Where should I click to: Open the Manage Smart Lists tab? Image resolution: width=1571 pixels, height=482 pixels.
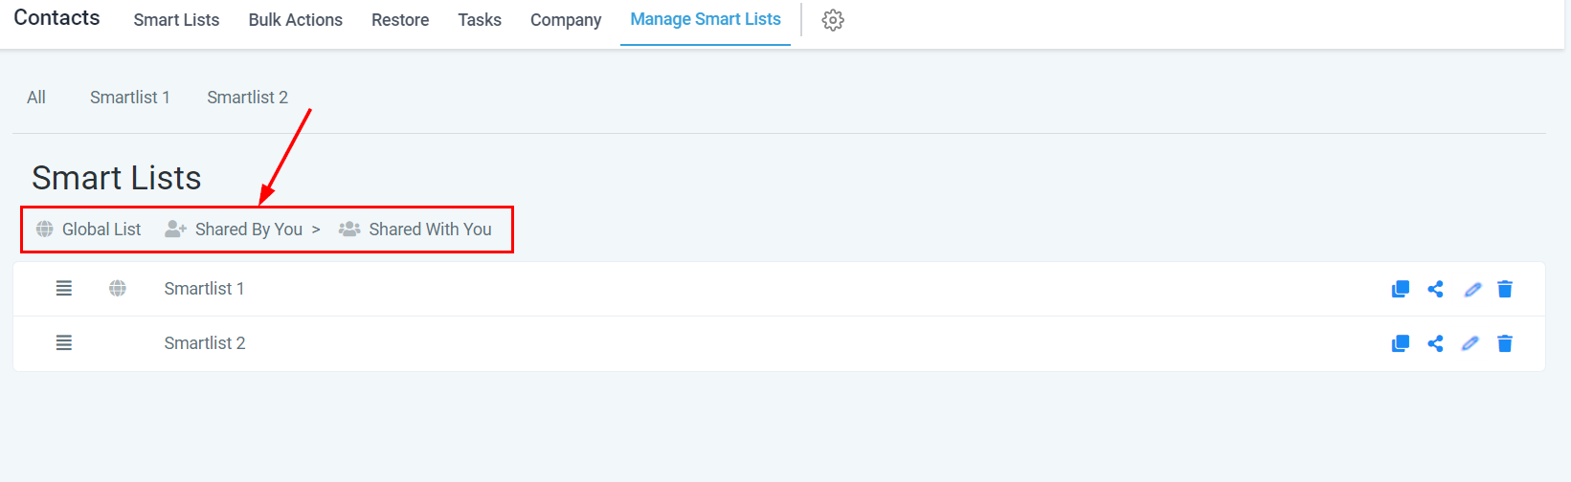(x=705, y=19)
